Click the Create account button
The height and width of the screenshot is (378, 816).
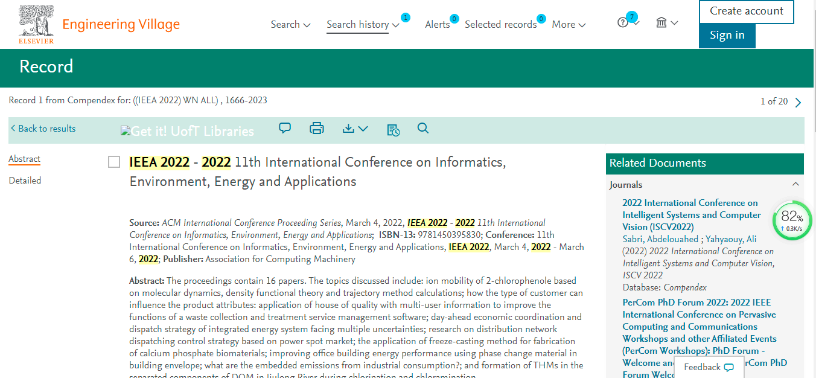(747, 11)
